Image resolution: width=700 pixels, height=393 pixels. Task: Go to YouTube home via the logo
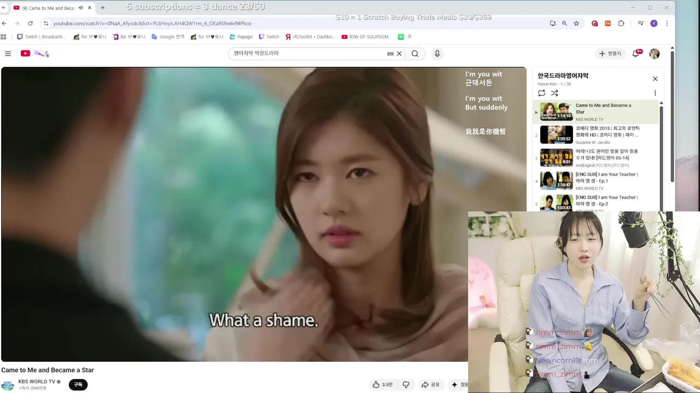[34, 53]
